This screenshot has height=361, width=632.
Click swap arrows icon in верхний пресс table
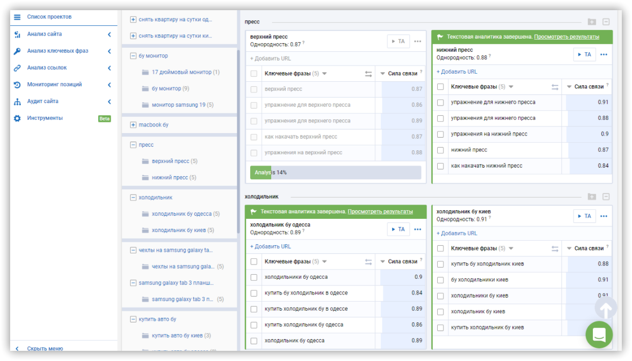coord(369,74)
